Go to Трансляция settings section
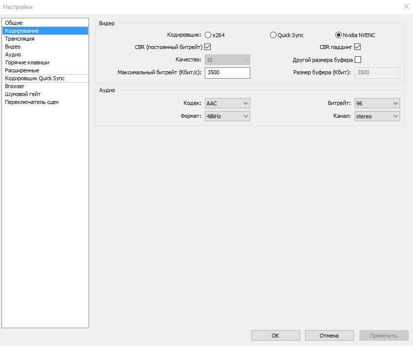413x346 pixels. point(45,39)
